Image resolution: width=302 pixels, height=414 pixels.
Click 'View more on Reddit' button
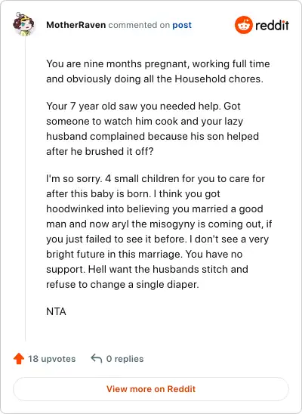(x=151, y=389)
